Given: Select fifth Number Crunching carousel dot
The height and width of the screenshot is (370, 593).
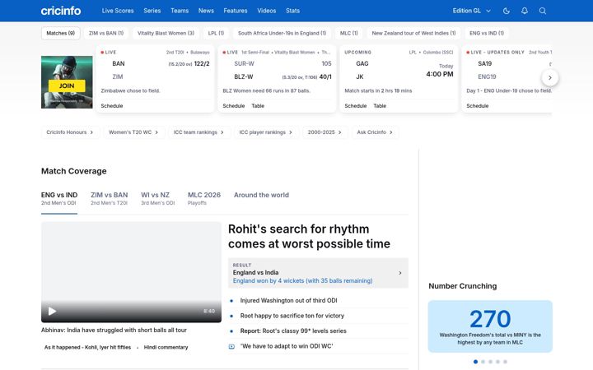Looking at the screenshot, I should (505, 362).
